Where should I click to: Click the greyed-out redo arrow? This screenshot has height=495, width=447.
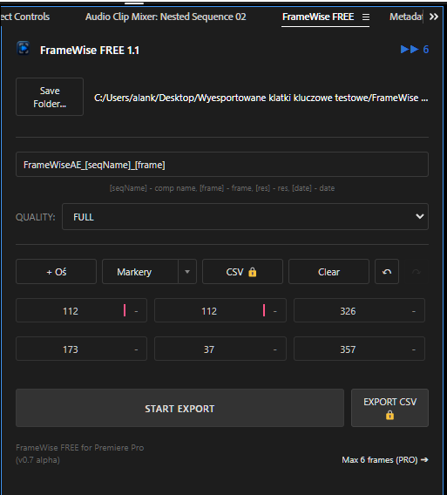tap(416, 272)
